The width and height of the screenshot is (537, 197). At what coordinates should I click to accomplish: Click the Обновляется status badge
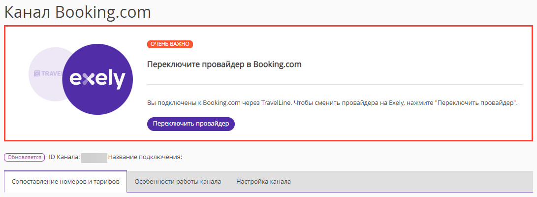(x=25, y=157)
